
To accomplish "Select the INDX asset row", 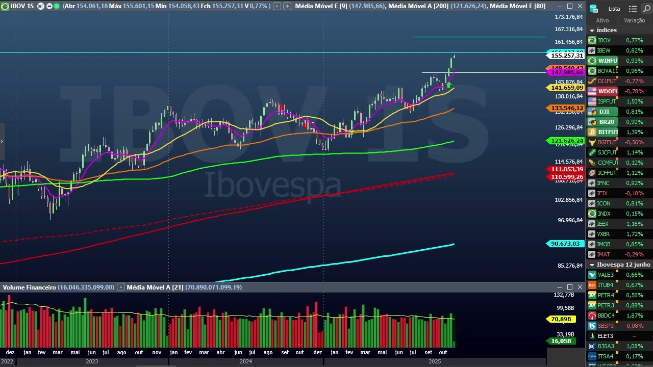I will 620,214.
